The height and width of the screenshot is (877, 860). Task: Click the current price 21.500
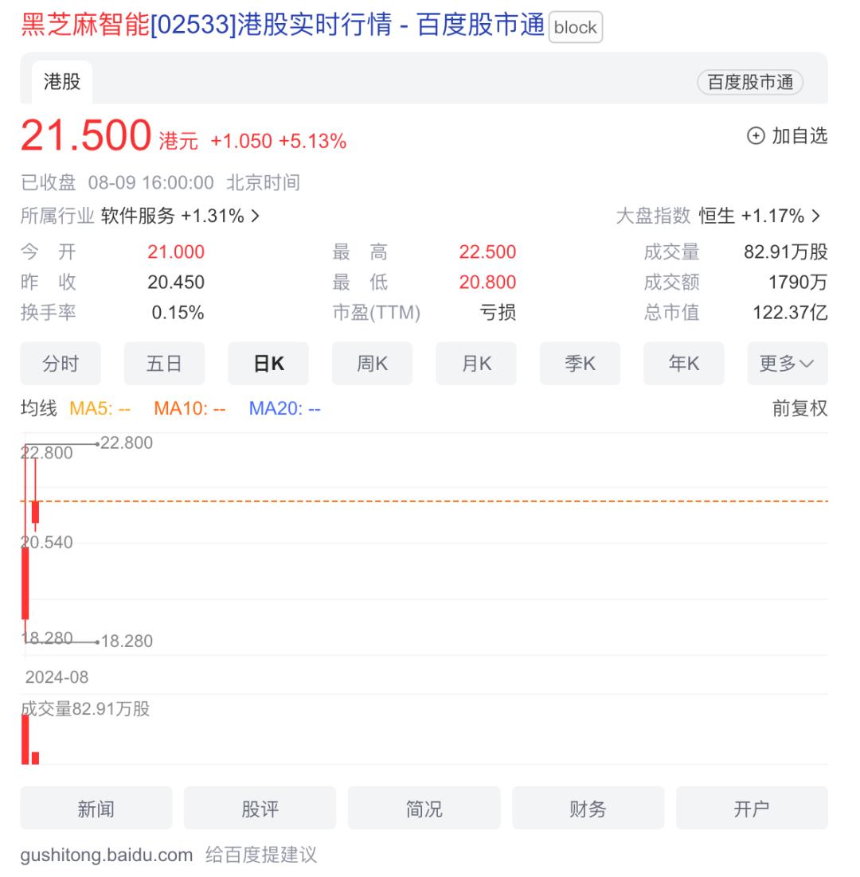pos(86,135)
